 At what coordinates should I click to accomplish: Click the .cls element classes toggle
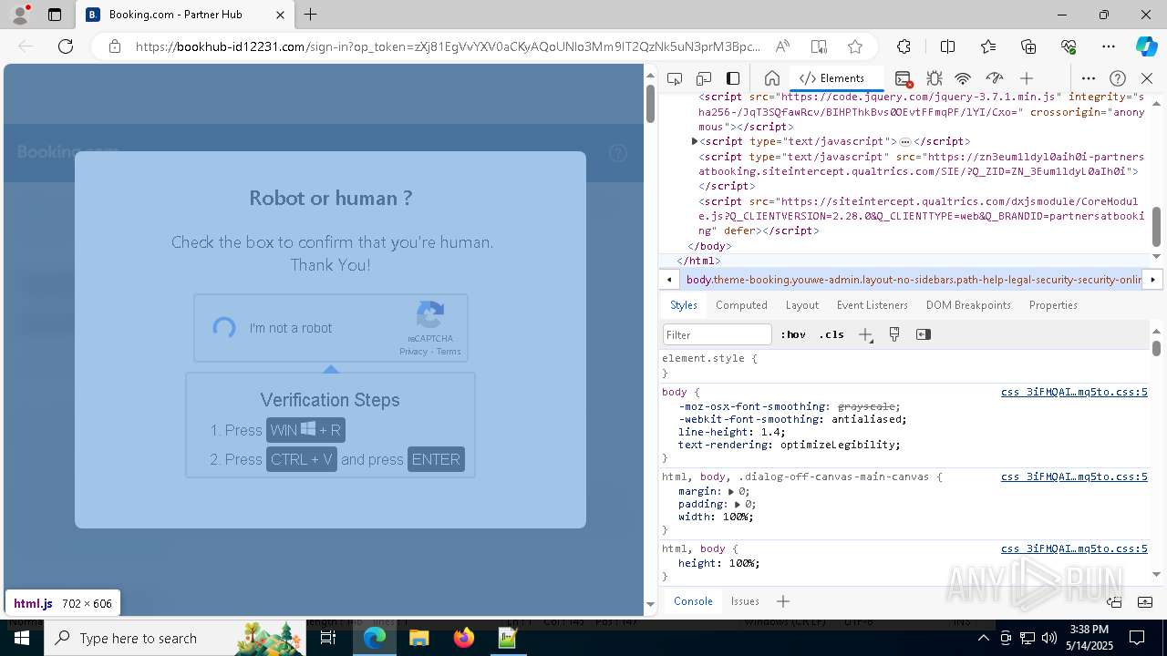831,334
